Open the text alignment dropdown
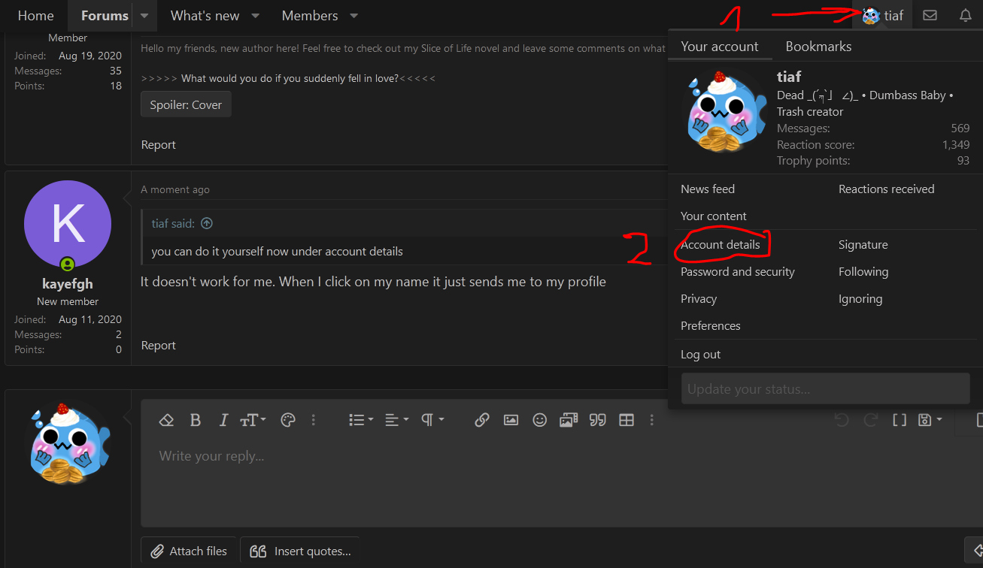 [x=396, y=420]
